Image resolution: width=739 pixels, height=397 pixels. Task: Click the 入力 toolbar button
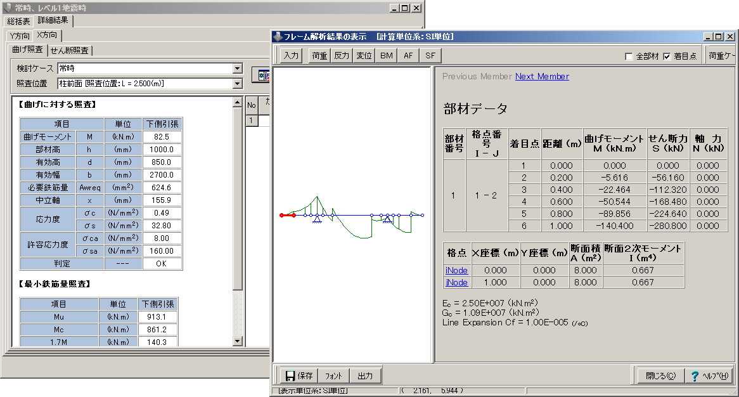291,56
